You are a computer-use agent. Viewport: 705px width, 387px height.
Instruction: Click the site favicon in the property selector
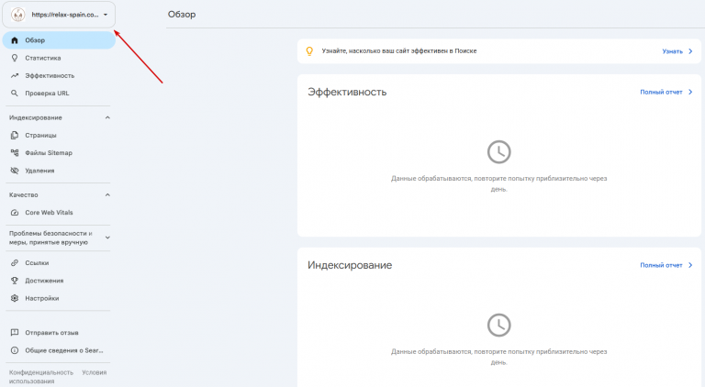click(x=18, y=15)
